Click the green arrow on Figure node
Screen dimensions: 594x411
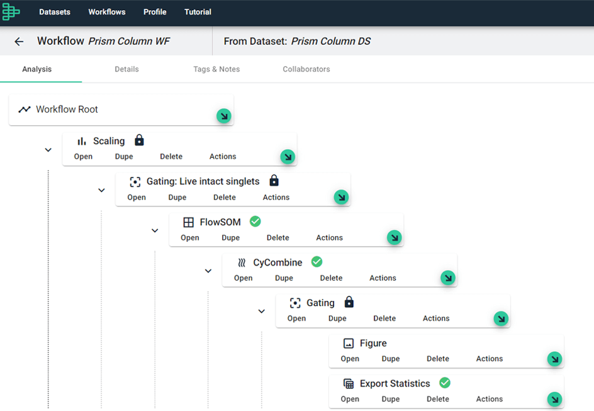coord(554,359)
